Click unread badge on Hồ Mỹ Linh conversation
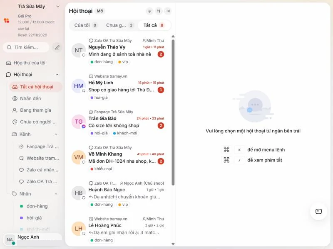 coord(161,90)
